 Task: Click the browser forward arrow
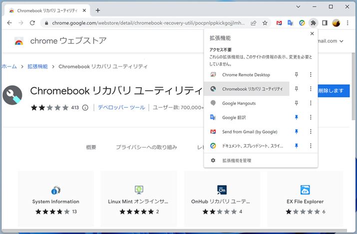[x=20, y=23]
